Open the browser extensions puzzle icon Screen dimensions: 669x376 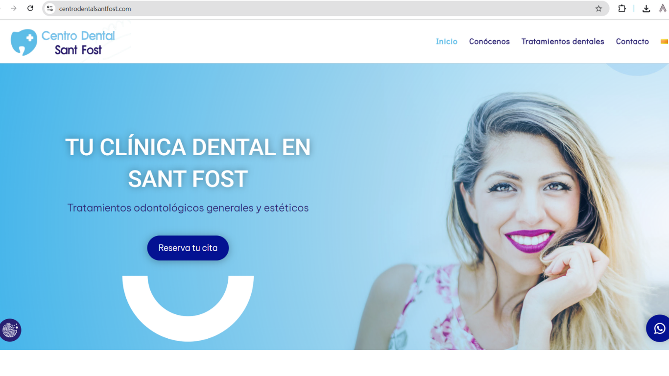click(x=622, y=8)
